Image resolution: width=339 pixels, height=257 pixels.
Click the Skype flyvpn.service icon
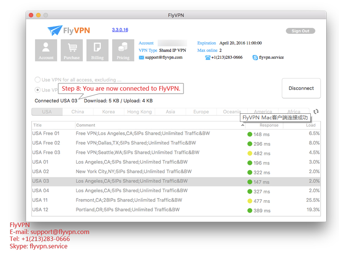click(x=255, y=58)
